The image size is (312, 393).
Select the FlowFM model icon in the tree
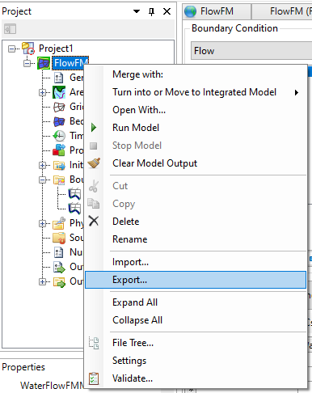[44, 63]
